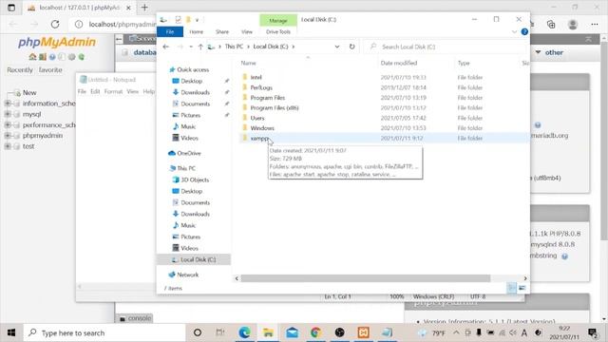Sort files by Date modified column
Screen dimensions: 608x342
[399, 63]
